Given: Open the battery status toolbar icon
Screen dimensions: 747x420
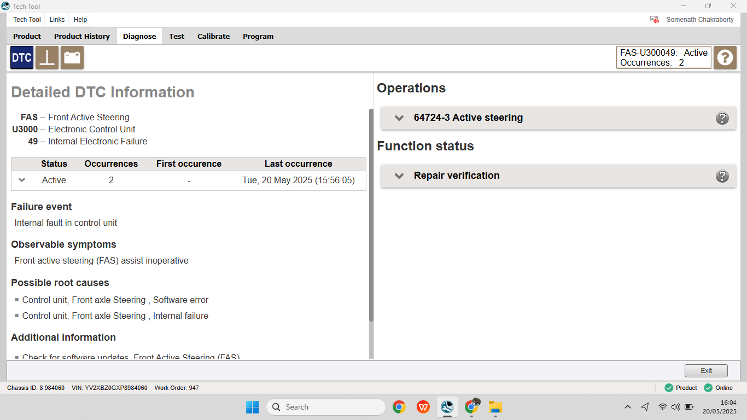Looking at the screenshot, I should tap(72, 57).
